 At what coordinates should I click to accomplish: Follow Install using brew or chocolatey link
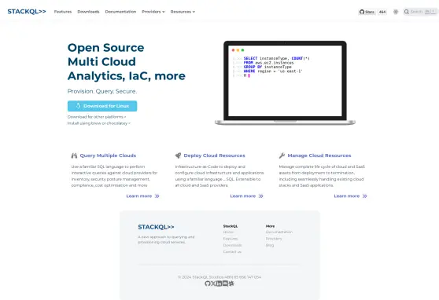pos(99,123)
